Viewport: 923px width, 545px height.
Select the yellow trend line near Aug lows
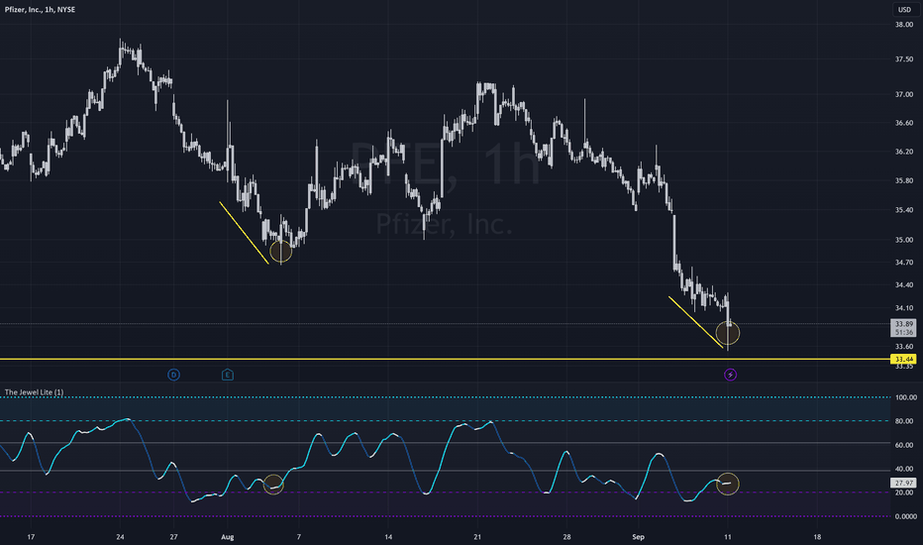pyautogui.click(x=244, y=233)
